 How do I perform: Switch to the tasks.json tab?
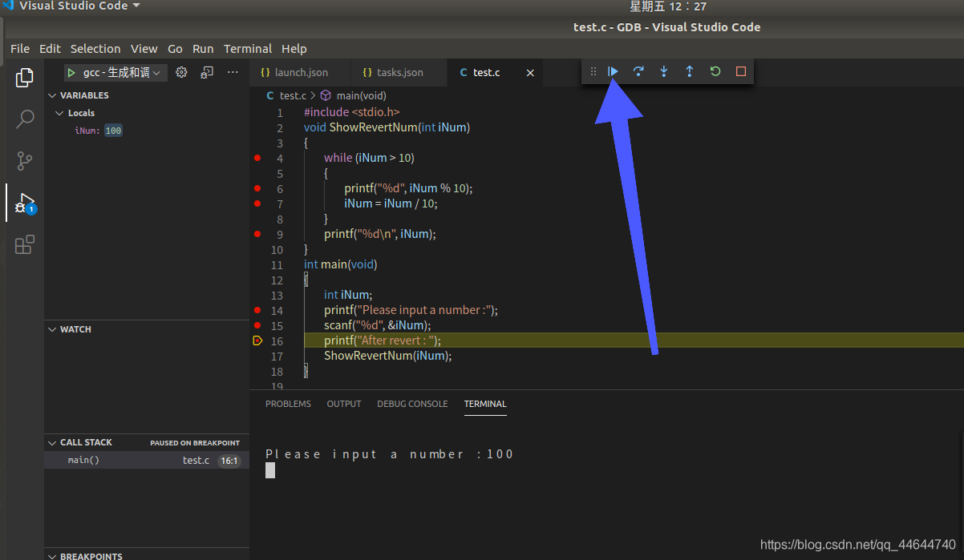[399, 72]
